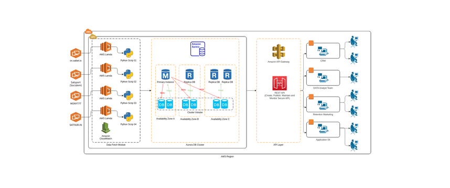
Task: Click the 'Amazon API Gateway' text label
Action: (278, 62)
